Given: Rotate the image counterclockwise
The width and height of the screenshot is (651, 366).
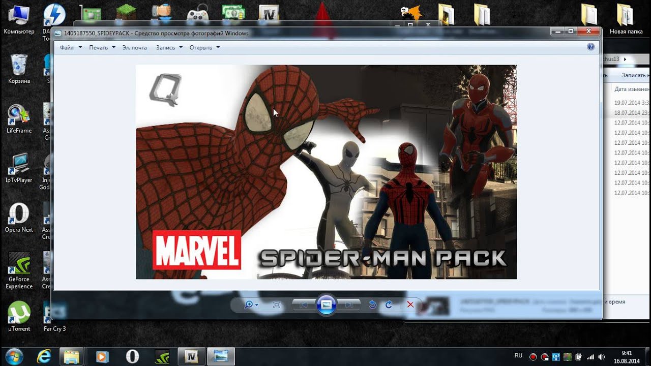Looking at the screenshot, I should coord(372,304).
